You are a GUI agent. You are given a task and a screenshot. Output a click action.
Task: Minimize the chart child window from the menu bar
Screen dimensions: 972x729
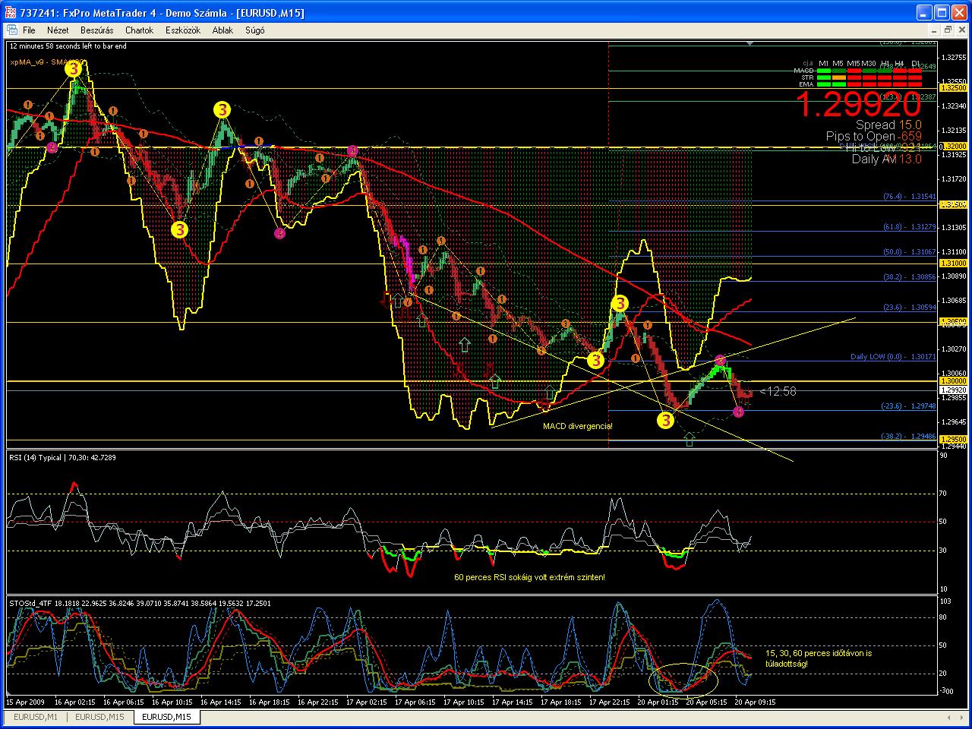pos(935,30)
